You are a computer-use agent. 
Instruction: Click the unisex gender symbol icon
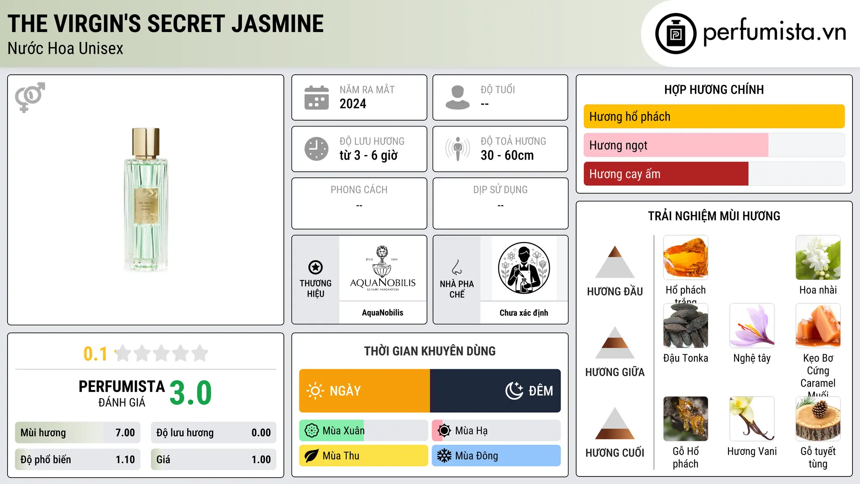[x=30, y=97]
